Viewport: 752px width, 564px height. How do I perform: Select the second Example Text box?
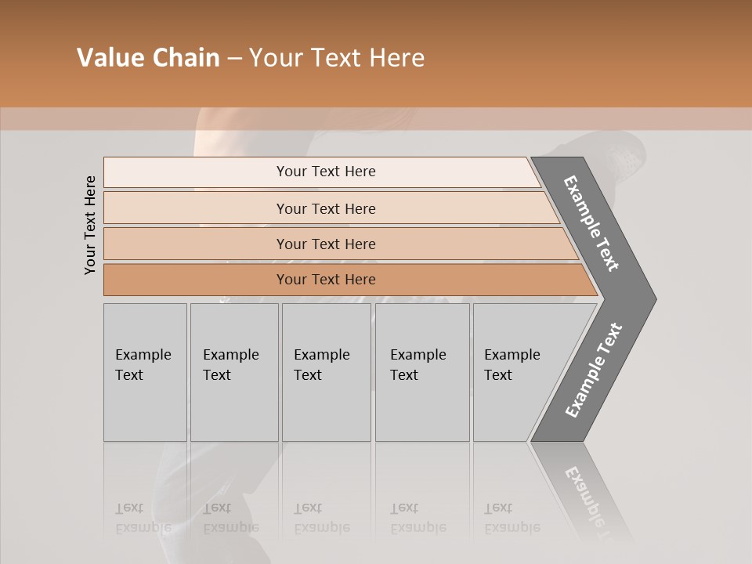234,407
